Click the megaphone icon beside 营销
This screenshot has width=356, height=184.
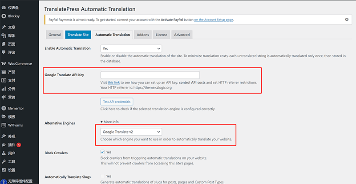point(4,97)
